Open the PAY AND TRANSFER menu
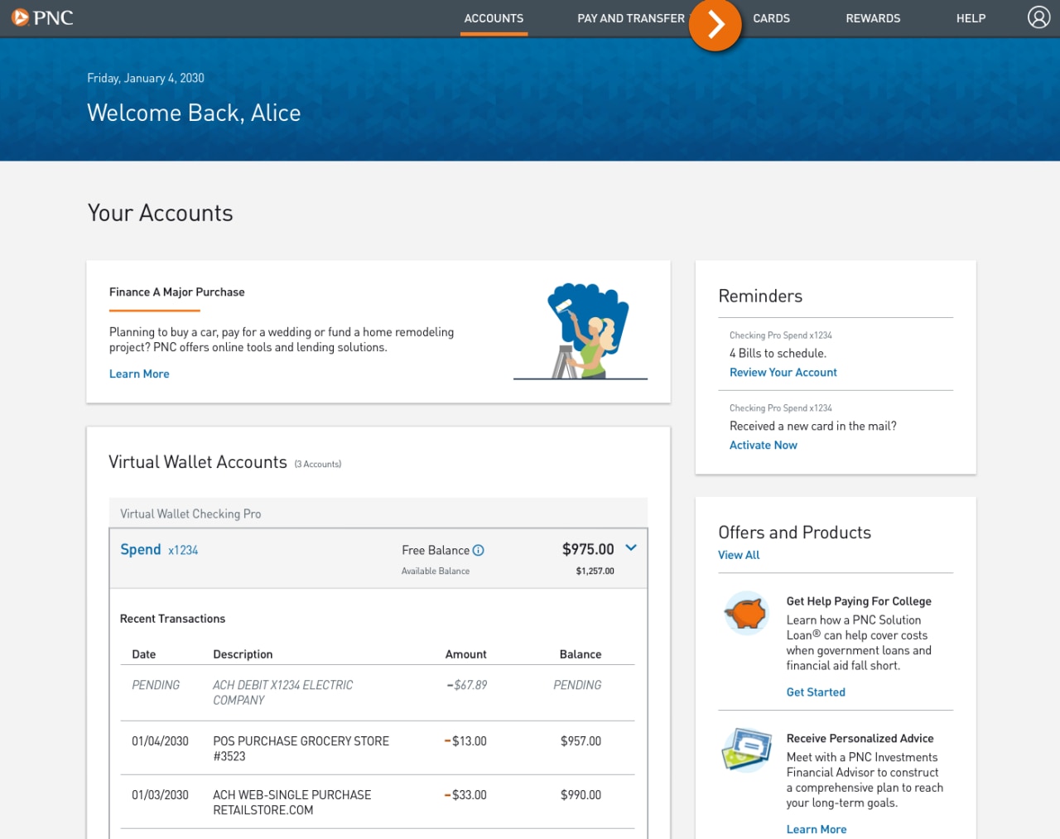 click(631, 17)
